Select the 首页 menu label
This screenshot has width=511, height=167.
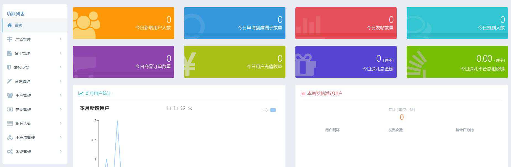point(19,25)
